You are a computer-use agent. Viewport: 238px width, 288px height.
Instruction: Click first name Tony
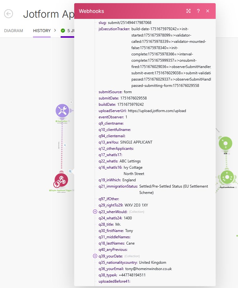pyautogui.click(x=129, y=231)
